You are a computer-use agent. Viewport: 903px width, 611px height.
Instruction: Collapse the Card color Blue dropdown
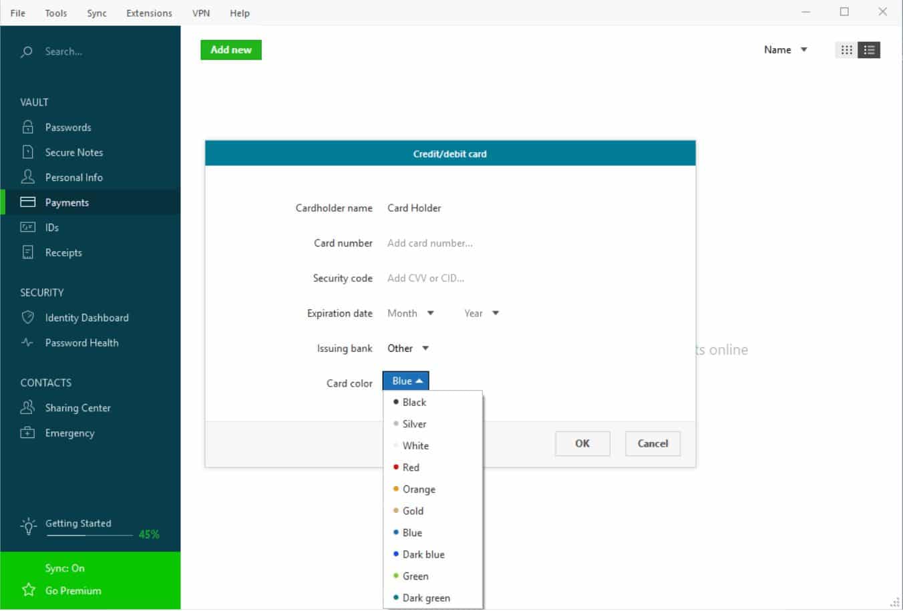[406, 381]
